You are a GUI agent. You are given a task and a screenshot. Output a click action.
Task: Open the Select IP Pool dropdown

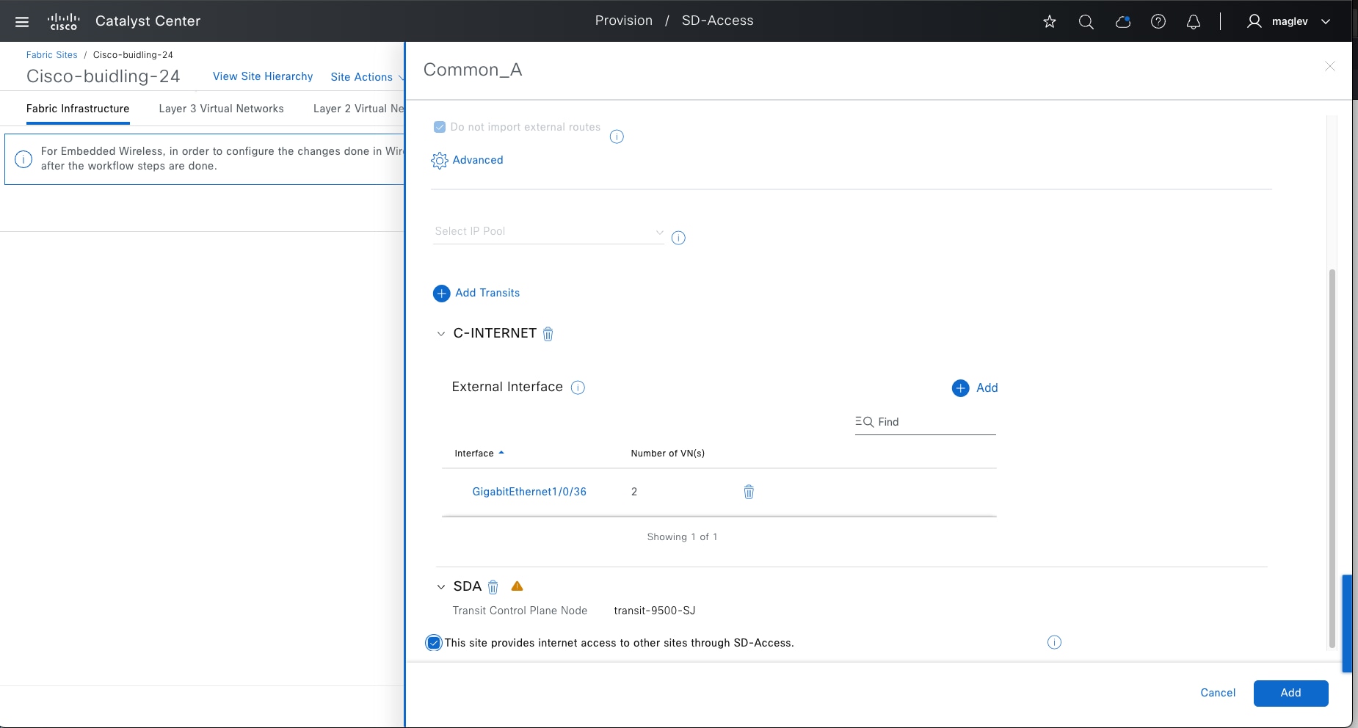548,231
